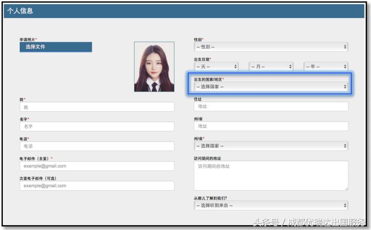The image size is (371, 230).
Task: Focus the 住址 address input field
Action: (271, 107)
